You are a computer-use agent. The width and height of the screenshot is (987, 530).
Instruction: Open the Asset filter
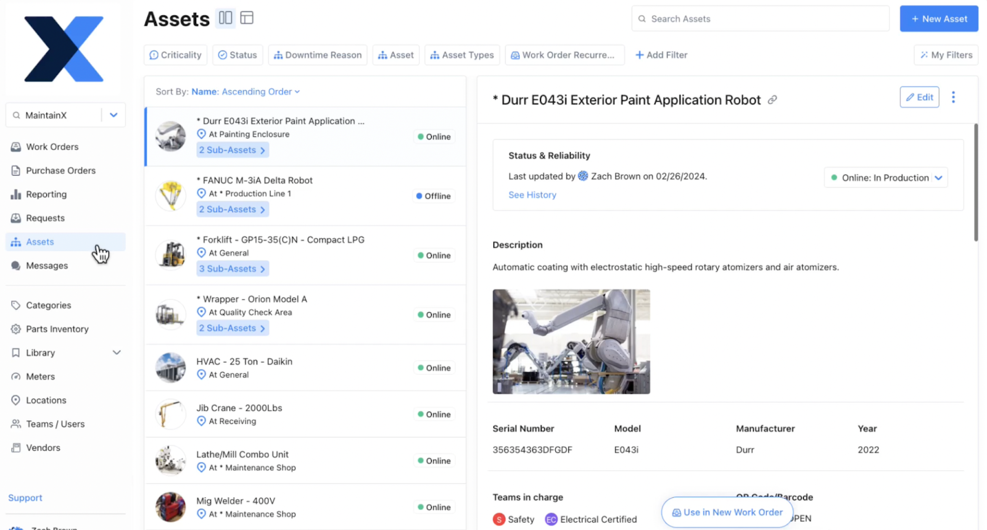coord(396,55)
